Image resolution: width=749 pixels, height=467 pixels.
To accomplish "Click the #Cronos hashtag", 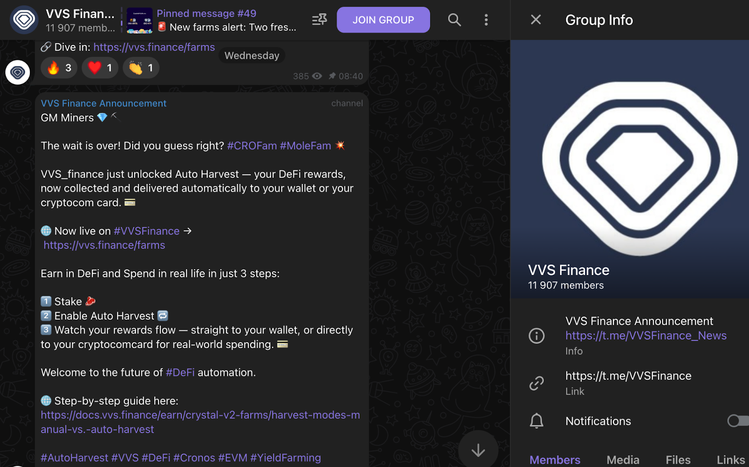I will (194, 458).
